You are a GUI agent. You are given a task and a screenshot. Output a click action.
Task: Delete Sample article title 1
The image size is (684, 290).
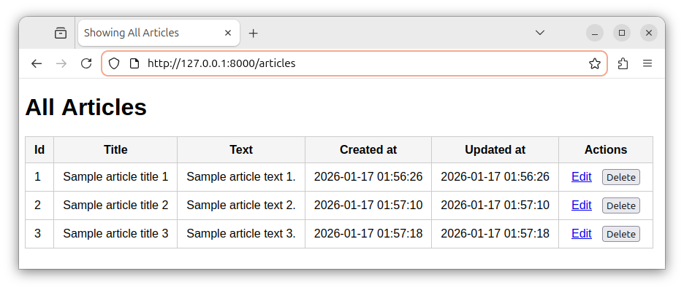[x=621, y=177]
